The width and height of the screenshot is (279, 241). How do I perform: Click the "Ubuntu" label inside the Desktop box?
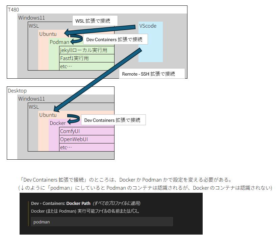click(x=48, y=115)
